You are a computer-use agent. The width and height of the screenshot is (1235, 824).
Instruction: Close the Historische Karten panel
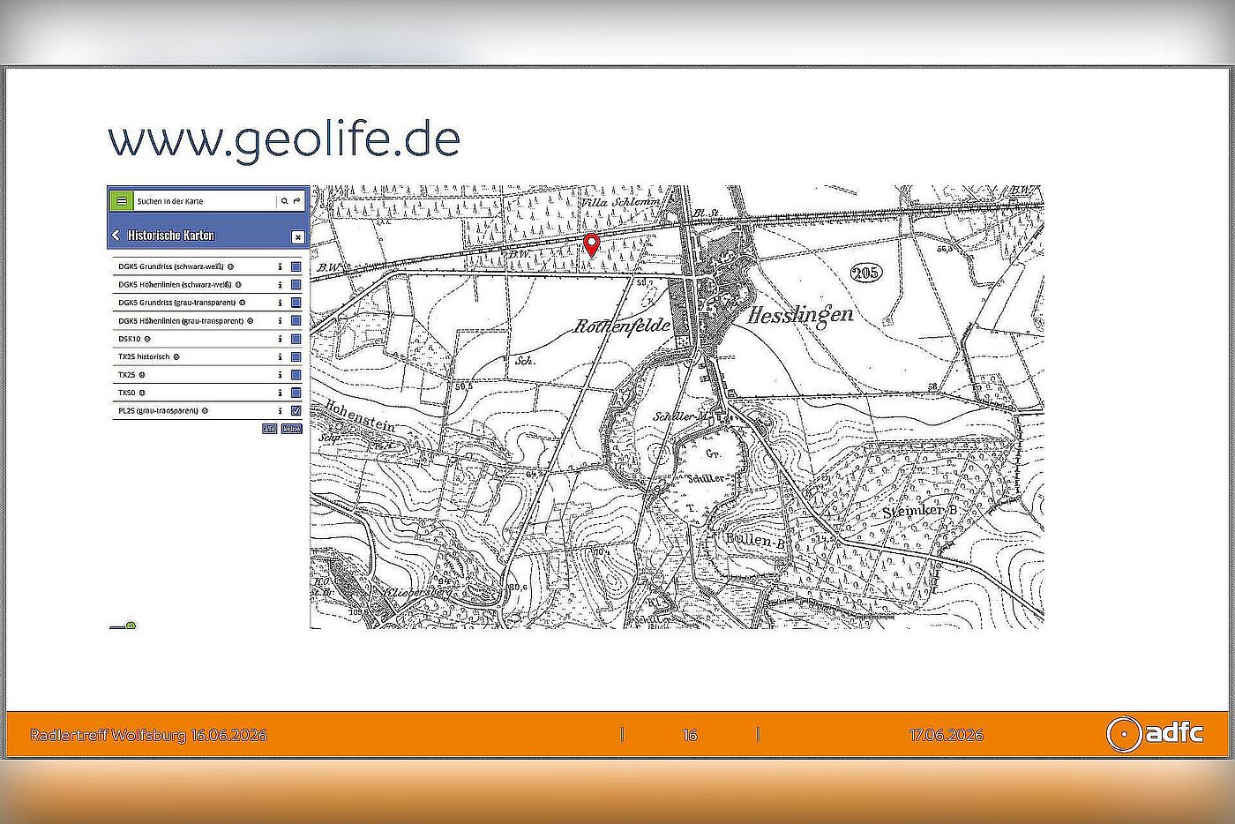click(298, 236)
